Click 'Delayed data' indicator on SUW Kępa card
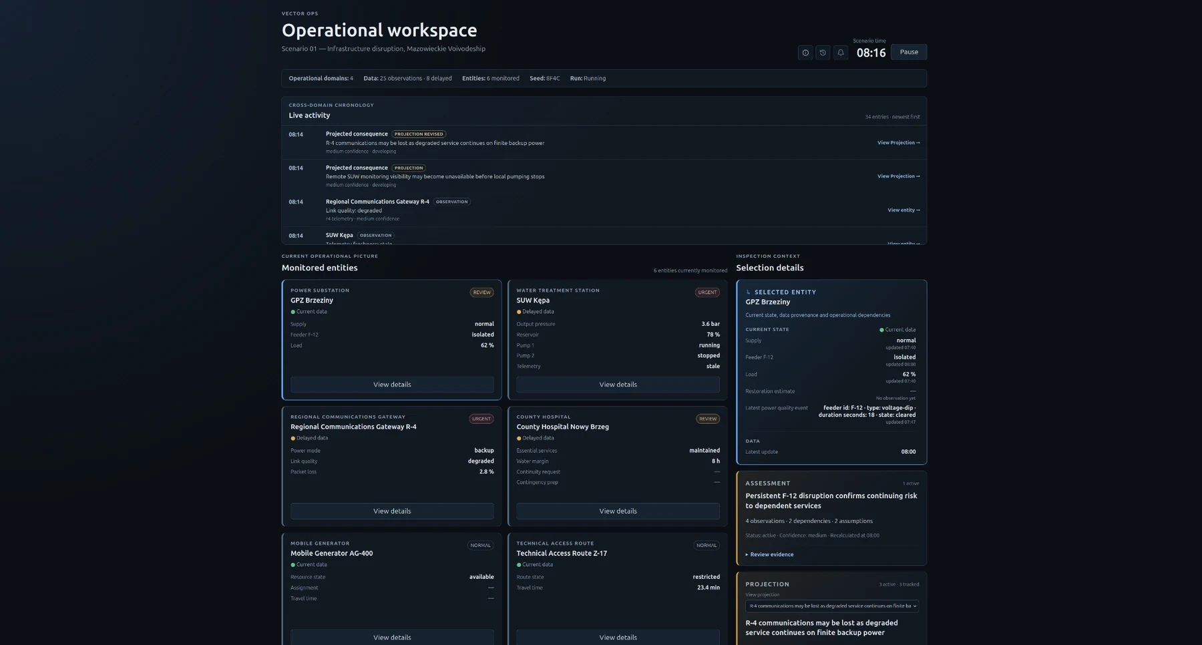 (x=534, y=312)
